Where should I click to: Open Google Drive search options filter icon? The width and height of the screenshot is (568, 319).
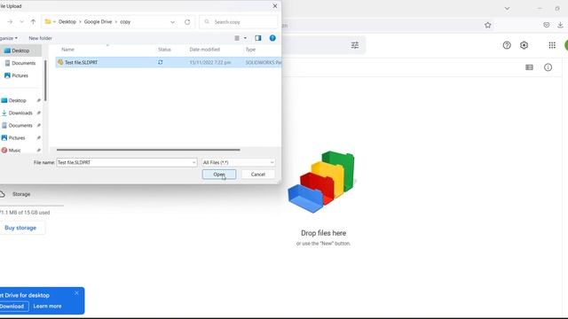point(355,45)
